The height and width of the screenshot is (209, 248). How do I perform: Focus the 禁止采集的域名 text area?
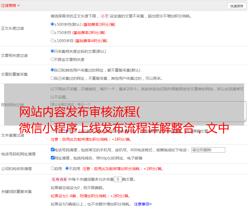tap(148, 112)
